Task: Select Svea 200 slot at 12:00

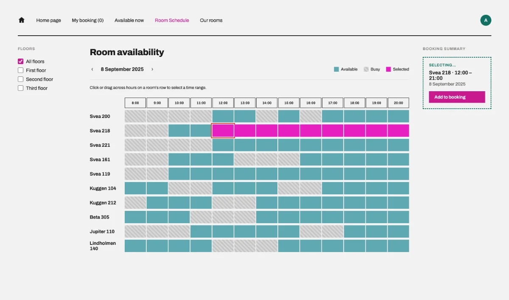Action: 223,116
